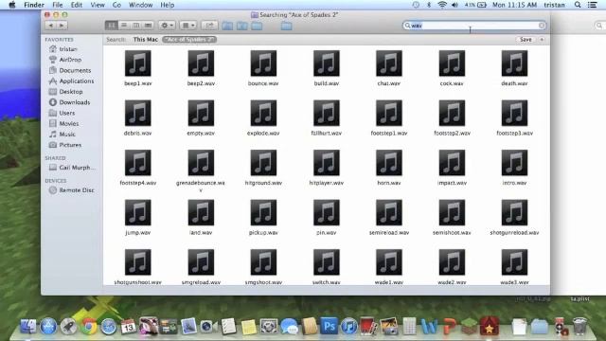Open the Action gear dropdown
The image size is (606, 341).
pyautogui.click(x=167, y=26)
